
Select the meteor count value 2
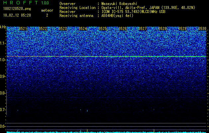tap(47, 15)
